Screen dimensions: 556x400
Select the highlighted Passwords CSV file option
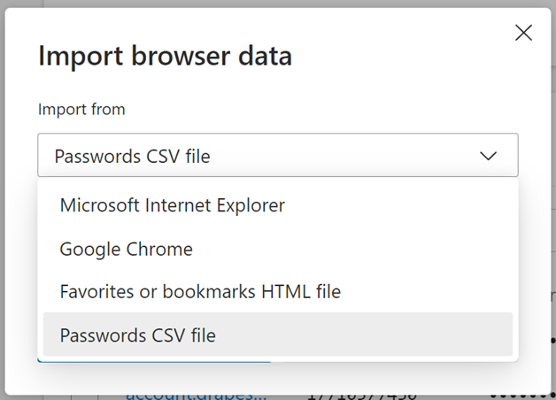click(x=138, y=335)
